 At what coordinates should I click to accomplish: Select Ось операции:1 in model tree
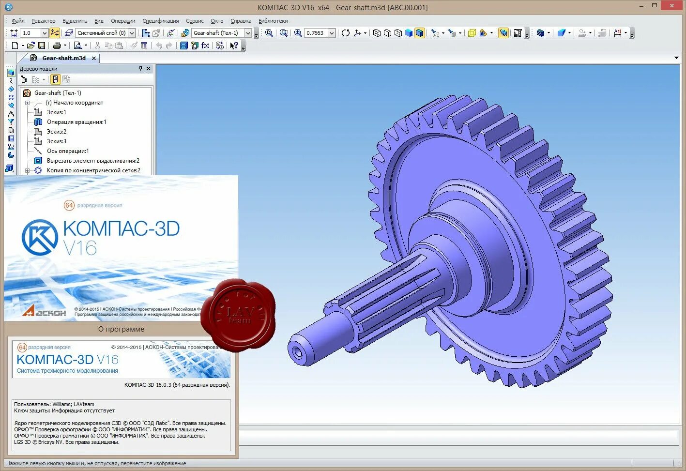click(x=68, y=151)
